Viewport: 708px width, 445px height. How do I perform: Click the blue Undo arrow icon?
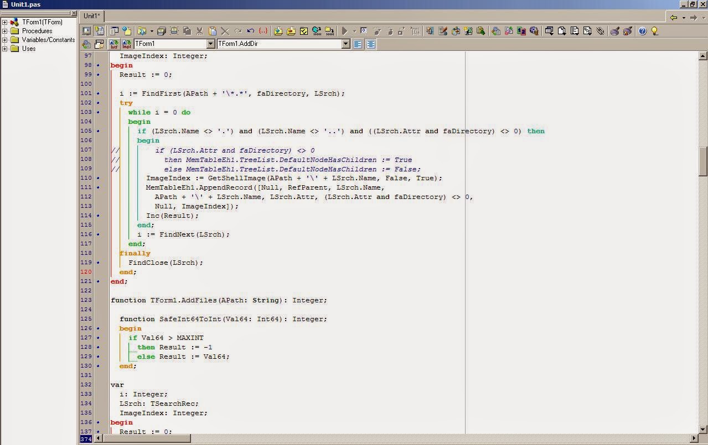point(250,31)
